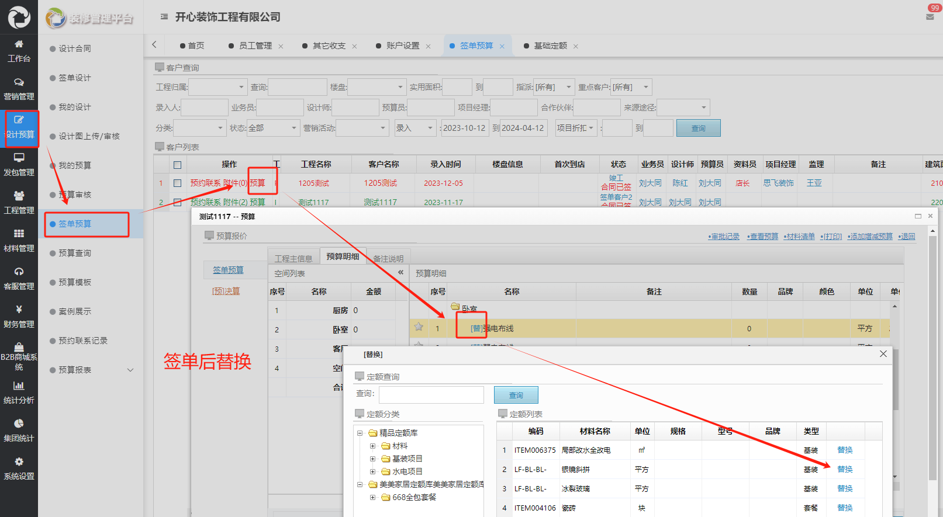
Task: Star the 强电布线 budget row
Action: pyautogui.click(x=419, y=327)
